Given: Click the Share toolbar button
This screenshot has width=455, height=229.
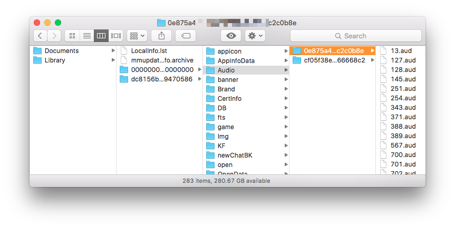Looking at the screenshot, I should 161,36.
